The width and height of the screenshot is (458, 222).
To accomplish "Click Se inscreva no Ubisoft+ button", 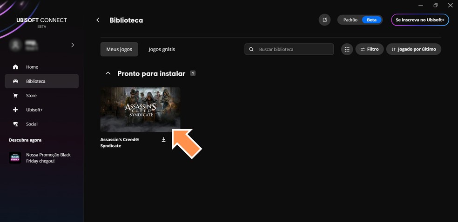I will [420, 20].
